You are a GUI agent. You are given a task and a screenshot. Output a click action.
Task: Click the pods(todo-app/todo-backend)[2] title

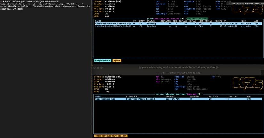click(165, 19)
